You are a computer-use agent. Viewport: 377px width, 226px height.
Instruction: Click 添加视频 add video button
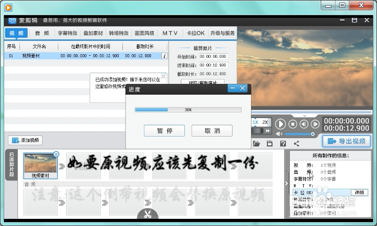pyautogui.click(x=25, y=140)
